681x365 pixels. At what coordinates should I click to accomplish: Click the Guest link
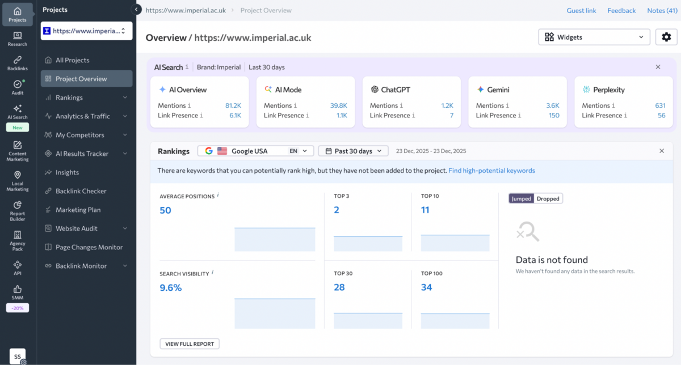click(x=581, y=10)
